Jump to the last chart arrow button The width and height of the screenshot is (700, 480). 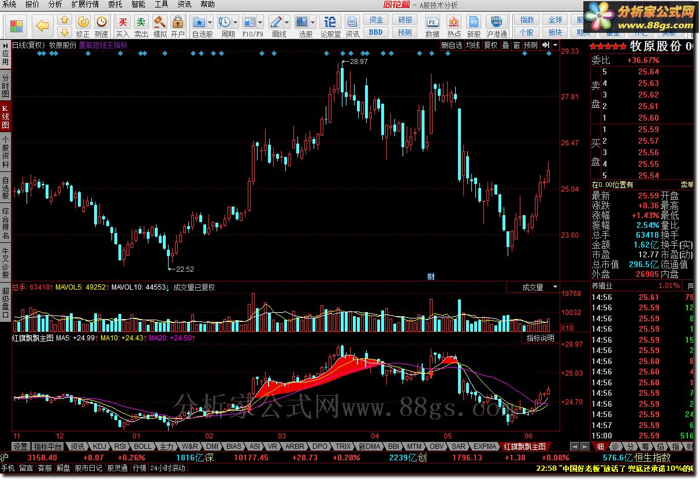coord(546,45)
